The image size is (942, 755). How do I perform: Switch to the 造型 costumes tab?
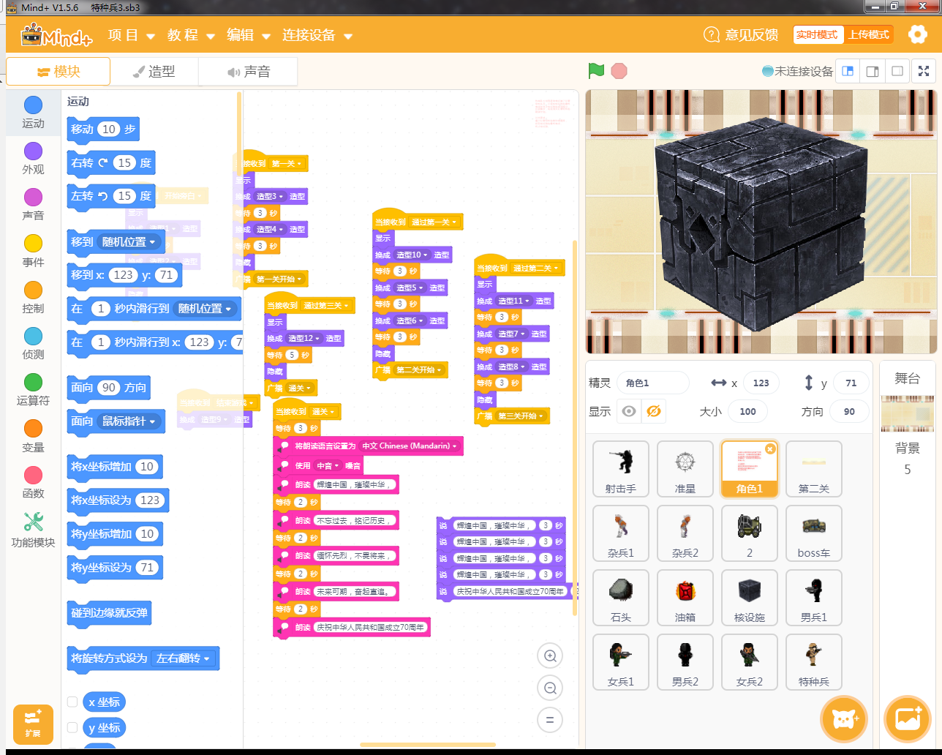coord(154,72)
